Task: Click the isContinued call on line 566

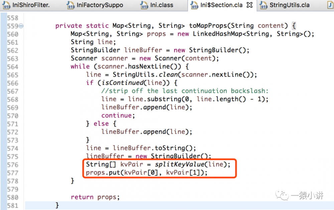Action: pyautogui.click(x=136, y=83)
